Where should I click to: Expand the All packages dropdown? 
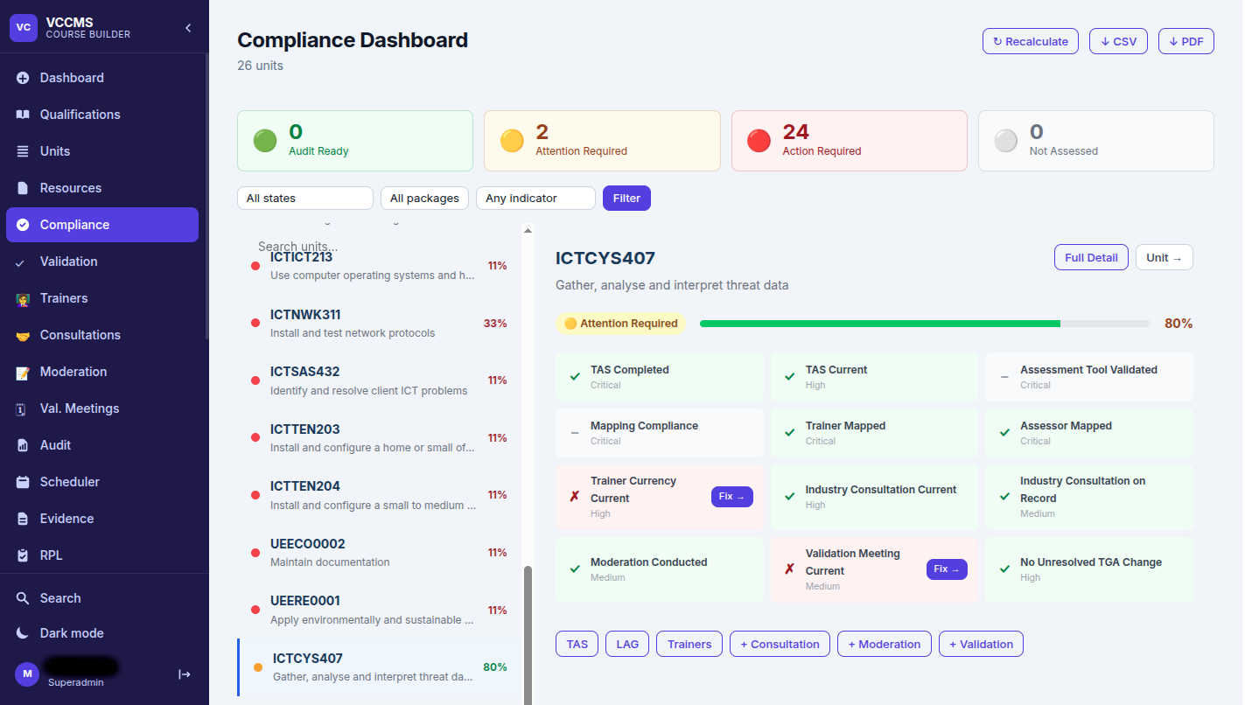tap(425, 199)
